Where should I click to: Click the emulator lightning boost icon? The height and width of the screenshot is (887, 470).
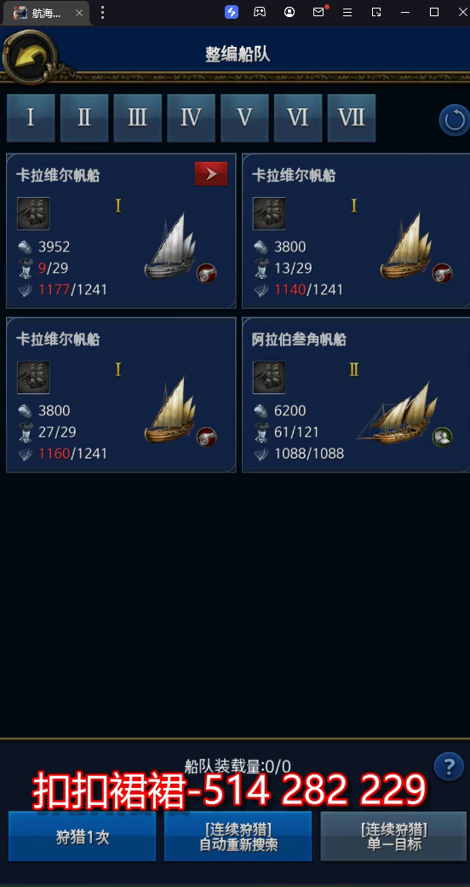(x=232, y=12)
